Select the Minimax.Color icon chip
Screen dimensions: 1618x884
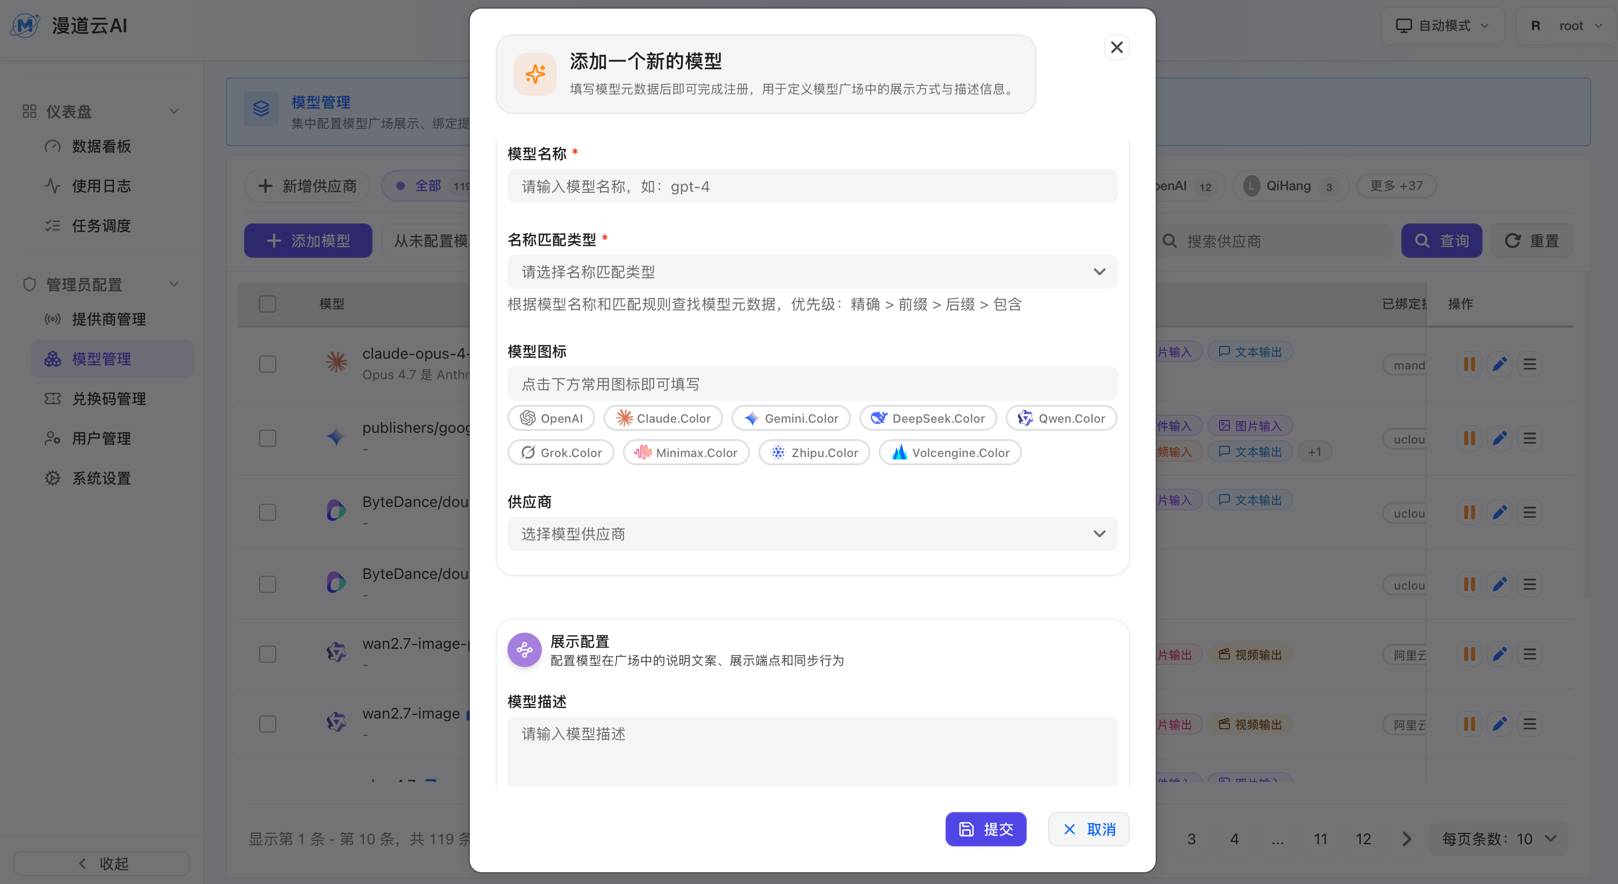686,453
